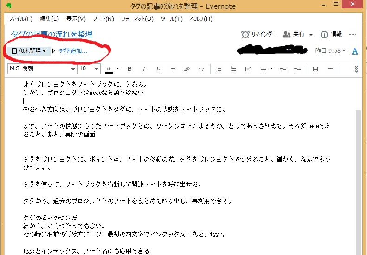Open the MS 明朝 font family dropdown
Screen dimensions: 367x255
coord(42,68)
